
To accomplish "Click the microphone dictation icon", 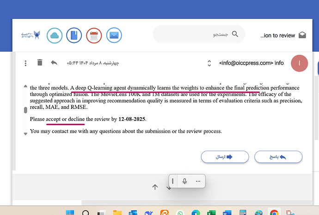I will pyautogui.click(x=184, y=181).
